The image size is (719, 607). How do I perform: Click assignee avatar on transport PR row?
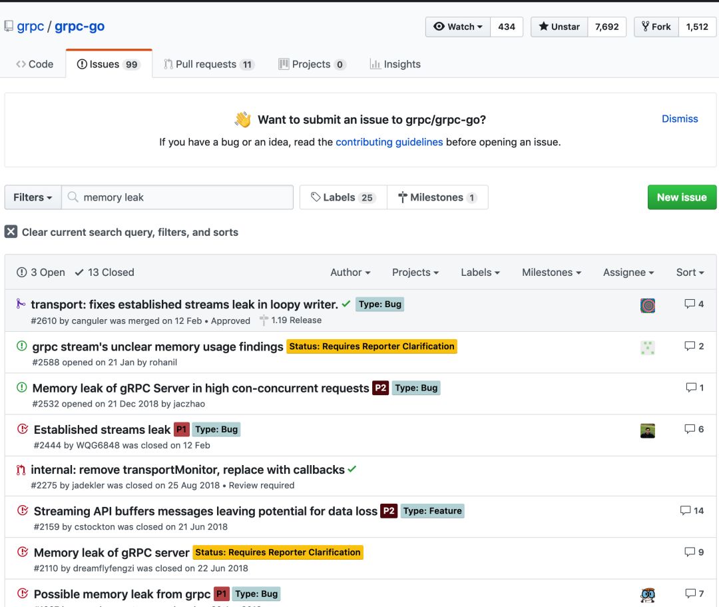(x=648, y=306)
